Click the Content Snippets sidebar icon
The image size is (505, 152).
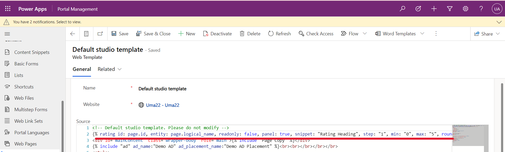[x=7, y=52]
